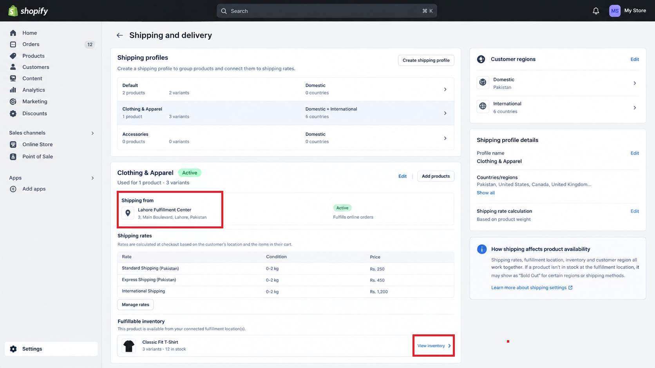Click the Lahore Fulfillment Center location pin
This screenshot has width=655, height=368.
tap(128, 213)
